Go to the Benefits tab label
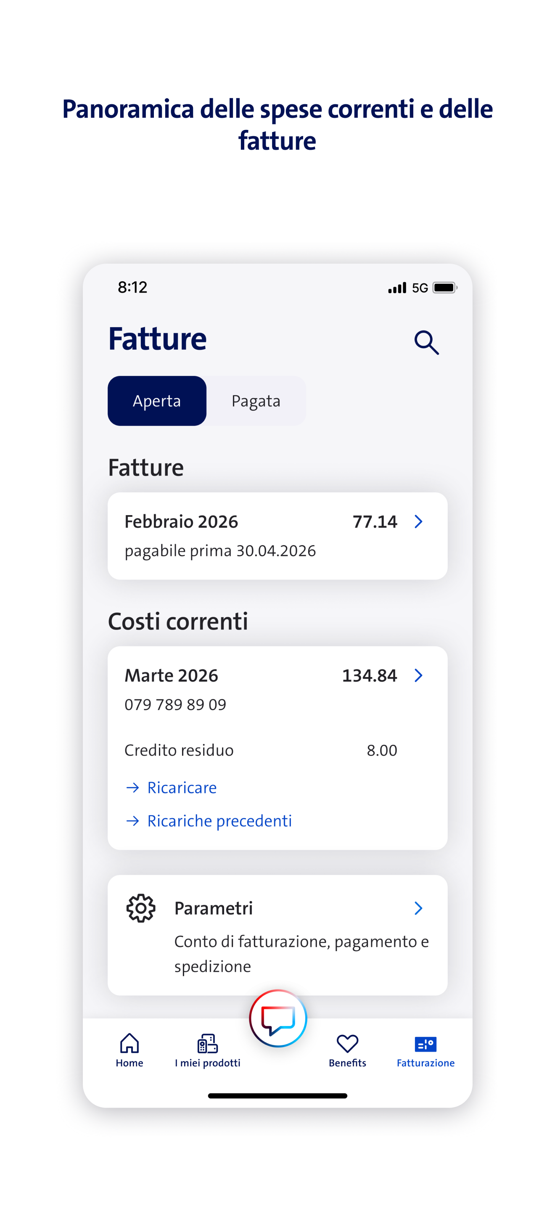Screen dimensions: 555x1206 point(347,1063)
